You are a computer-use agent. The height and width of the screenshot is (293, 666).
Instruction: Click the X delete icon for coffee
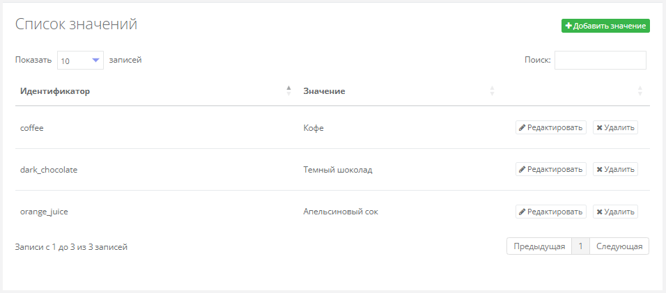click(x=599, y=127)
